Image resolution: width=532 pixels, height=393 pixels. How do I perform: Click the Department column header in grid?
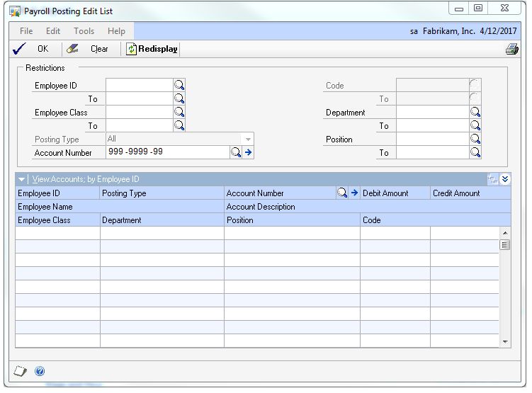(162, 220)
